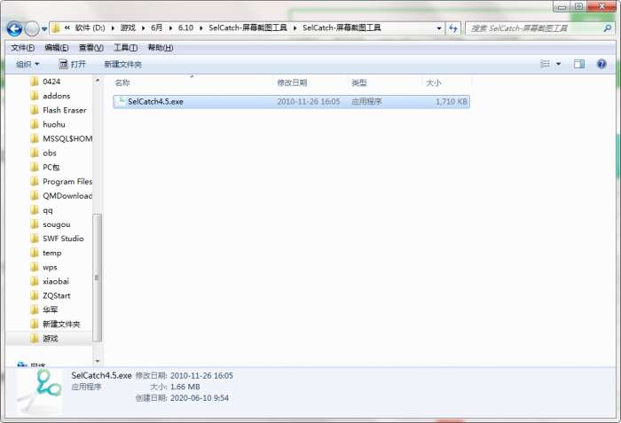621x423 pixels.
Task: Open the 组织 dropdown
Action: click(x=28, y=64)
